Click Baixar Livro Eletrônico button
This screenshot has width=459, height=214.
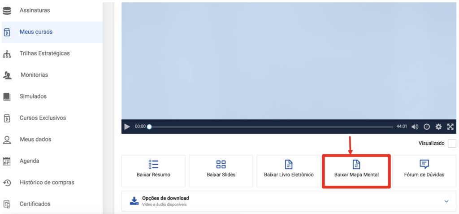pyautogui.click(x=289, y=171)
